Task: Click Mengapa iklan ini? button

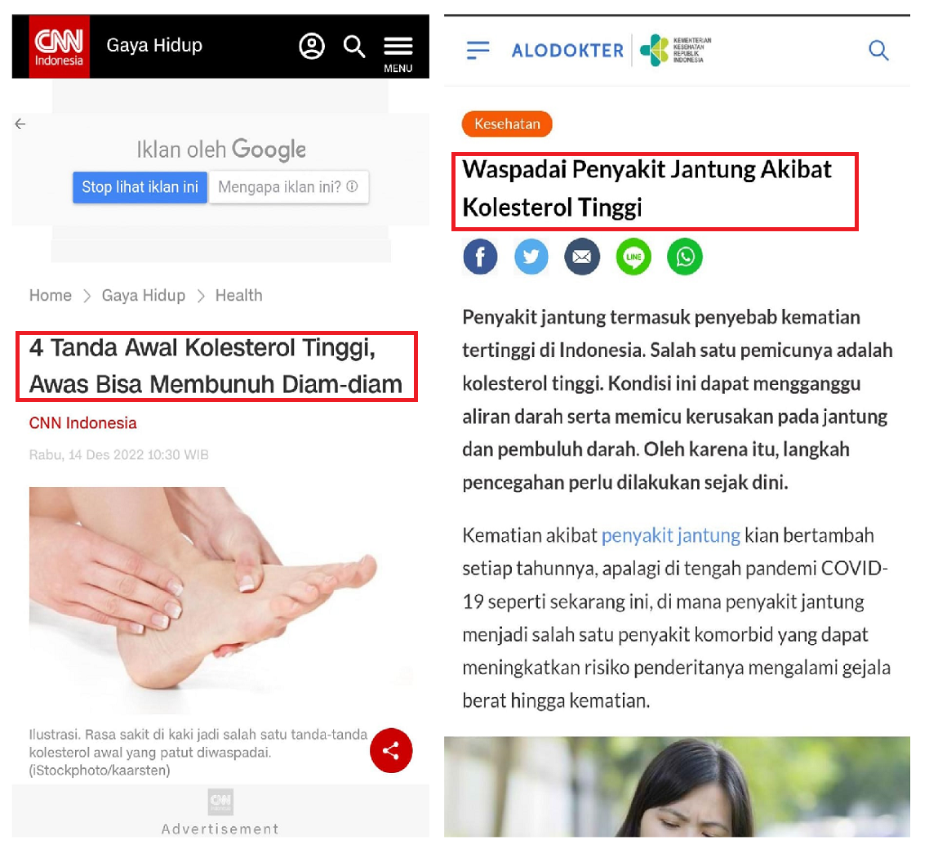Action: pyautogui.click(x=288, y=187)
